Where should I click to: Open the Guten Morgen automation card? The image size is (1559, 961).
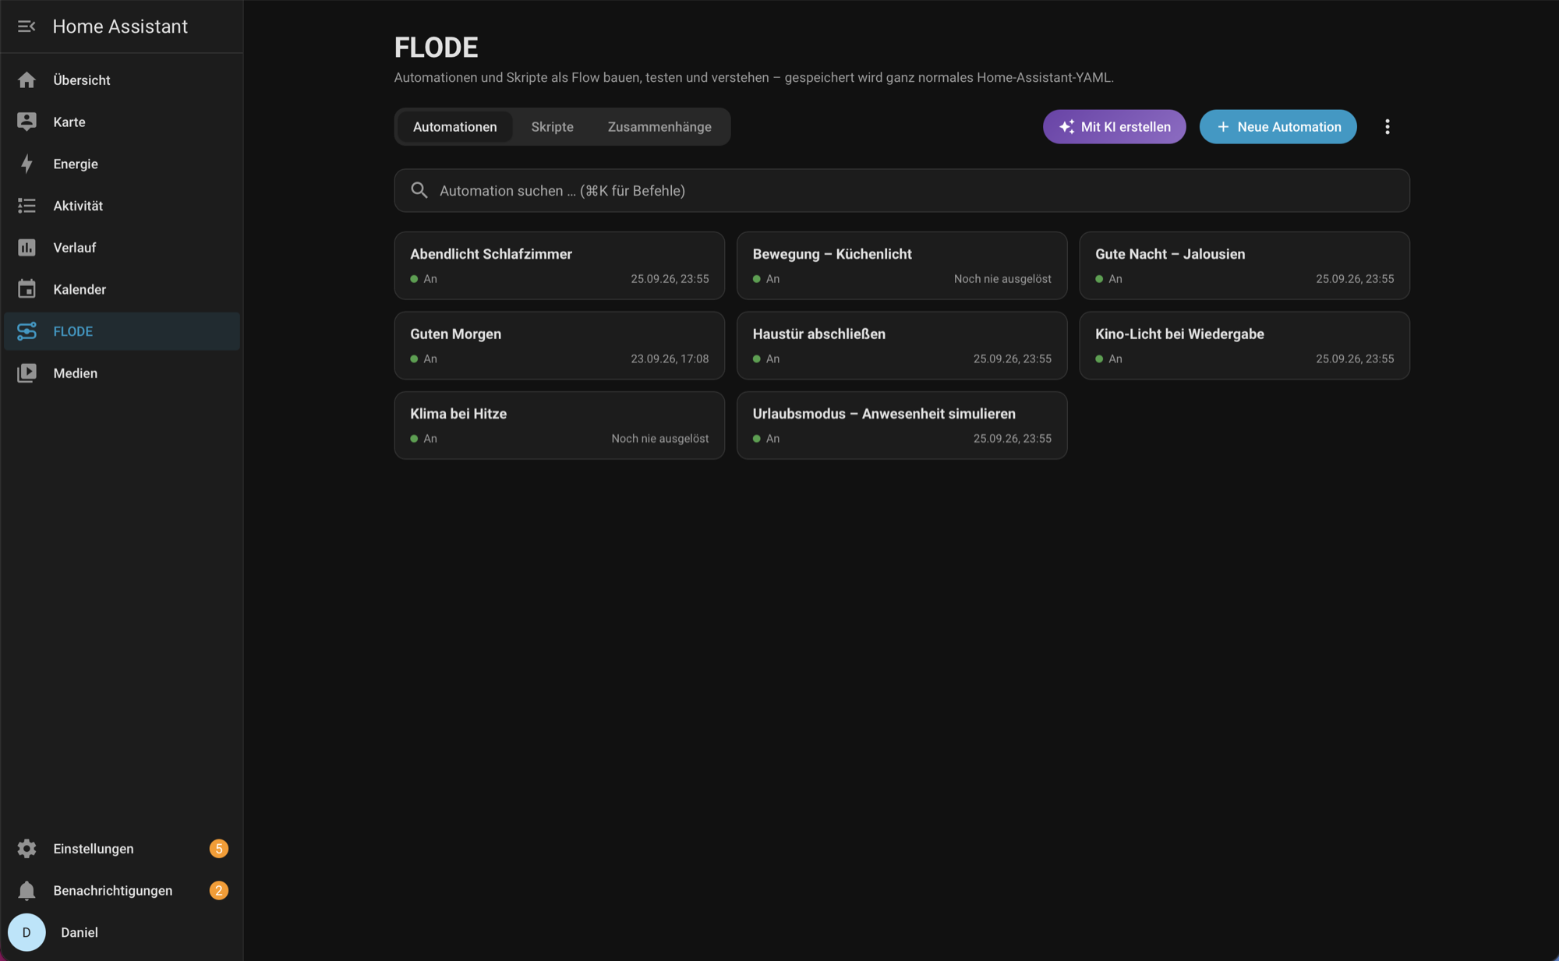pyautogui.click(x=560, y=345)
